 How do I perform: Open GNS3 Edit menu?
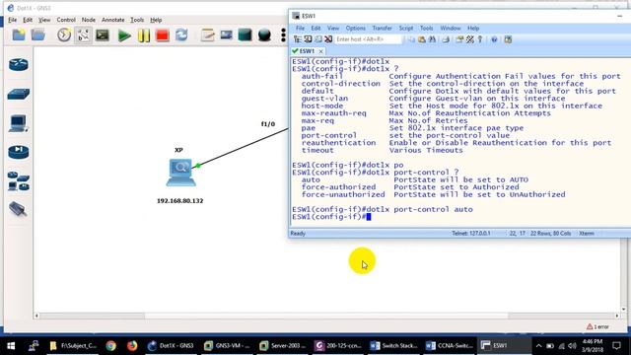click(28, 20)
